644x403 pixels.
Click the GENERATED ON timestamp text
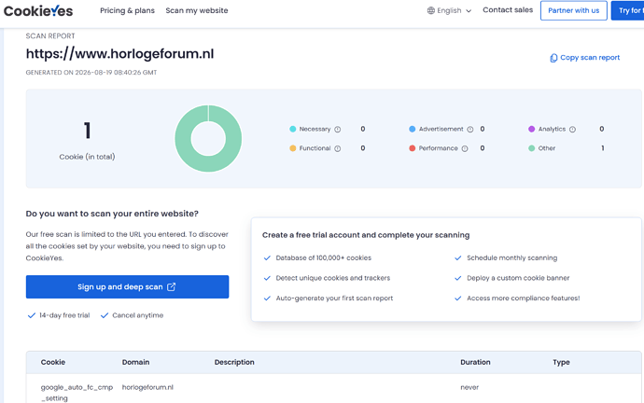pyautogui.click(x=91, y=73)
